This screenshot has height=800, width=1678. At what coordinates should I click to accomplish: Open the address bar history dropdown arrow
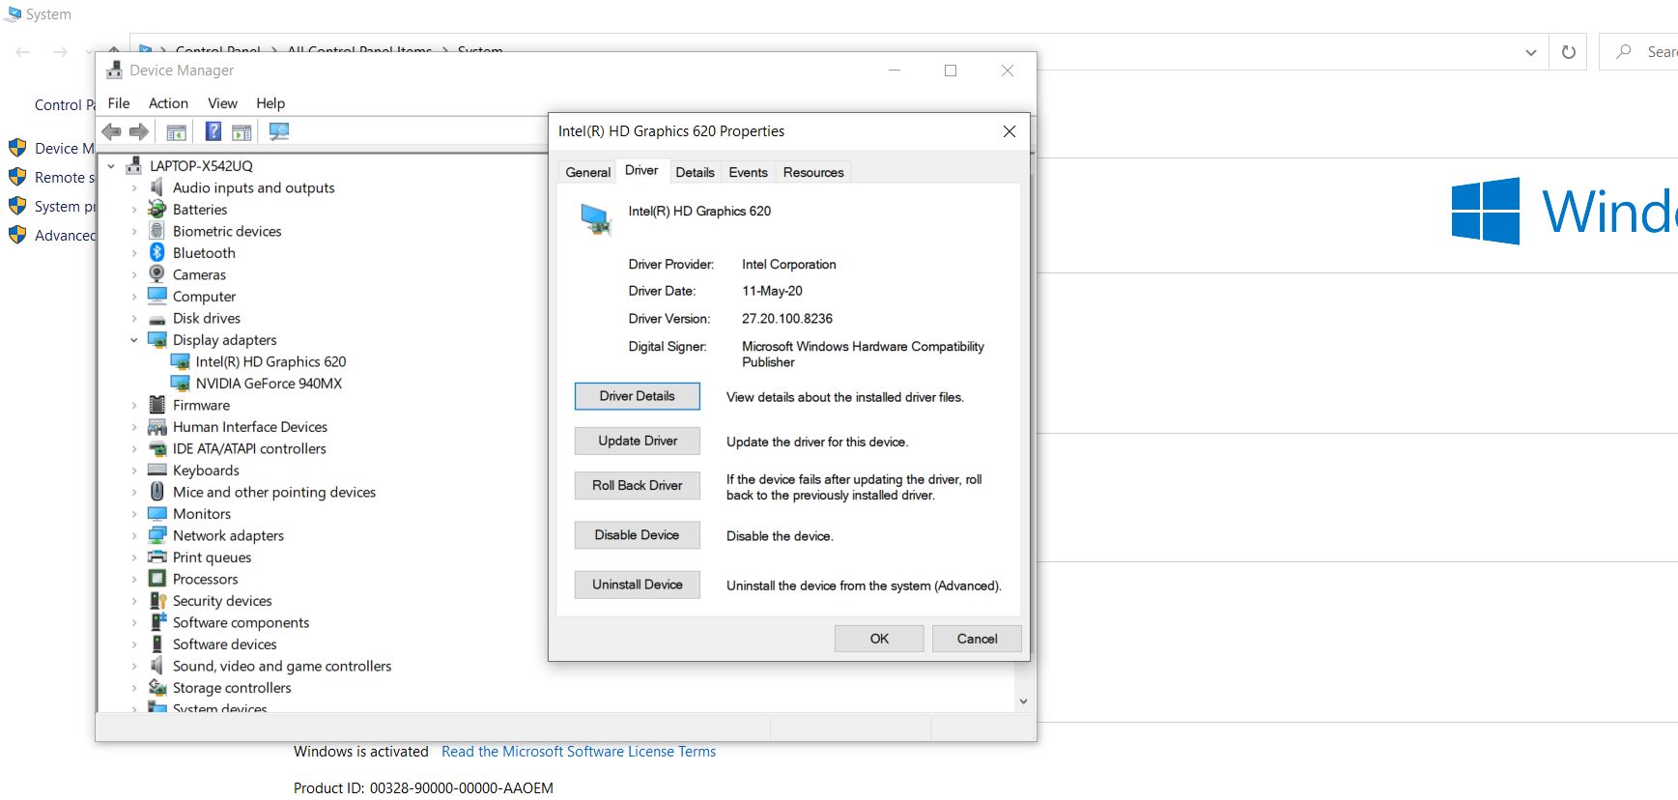(1530, 52)
